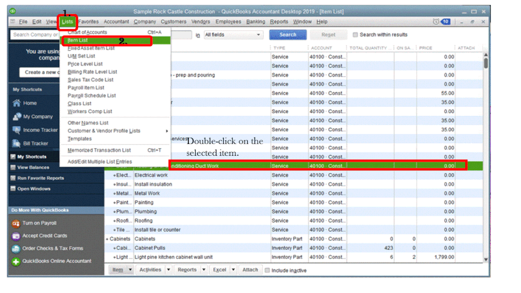Select the Plumbing item row
521x293 pixels.
click(294, 212)
